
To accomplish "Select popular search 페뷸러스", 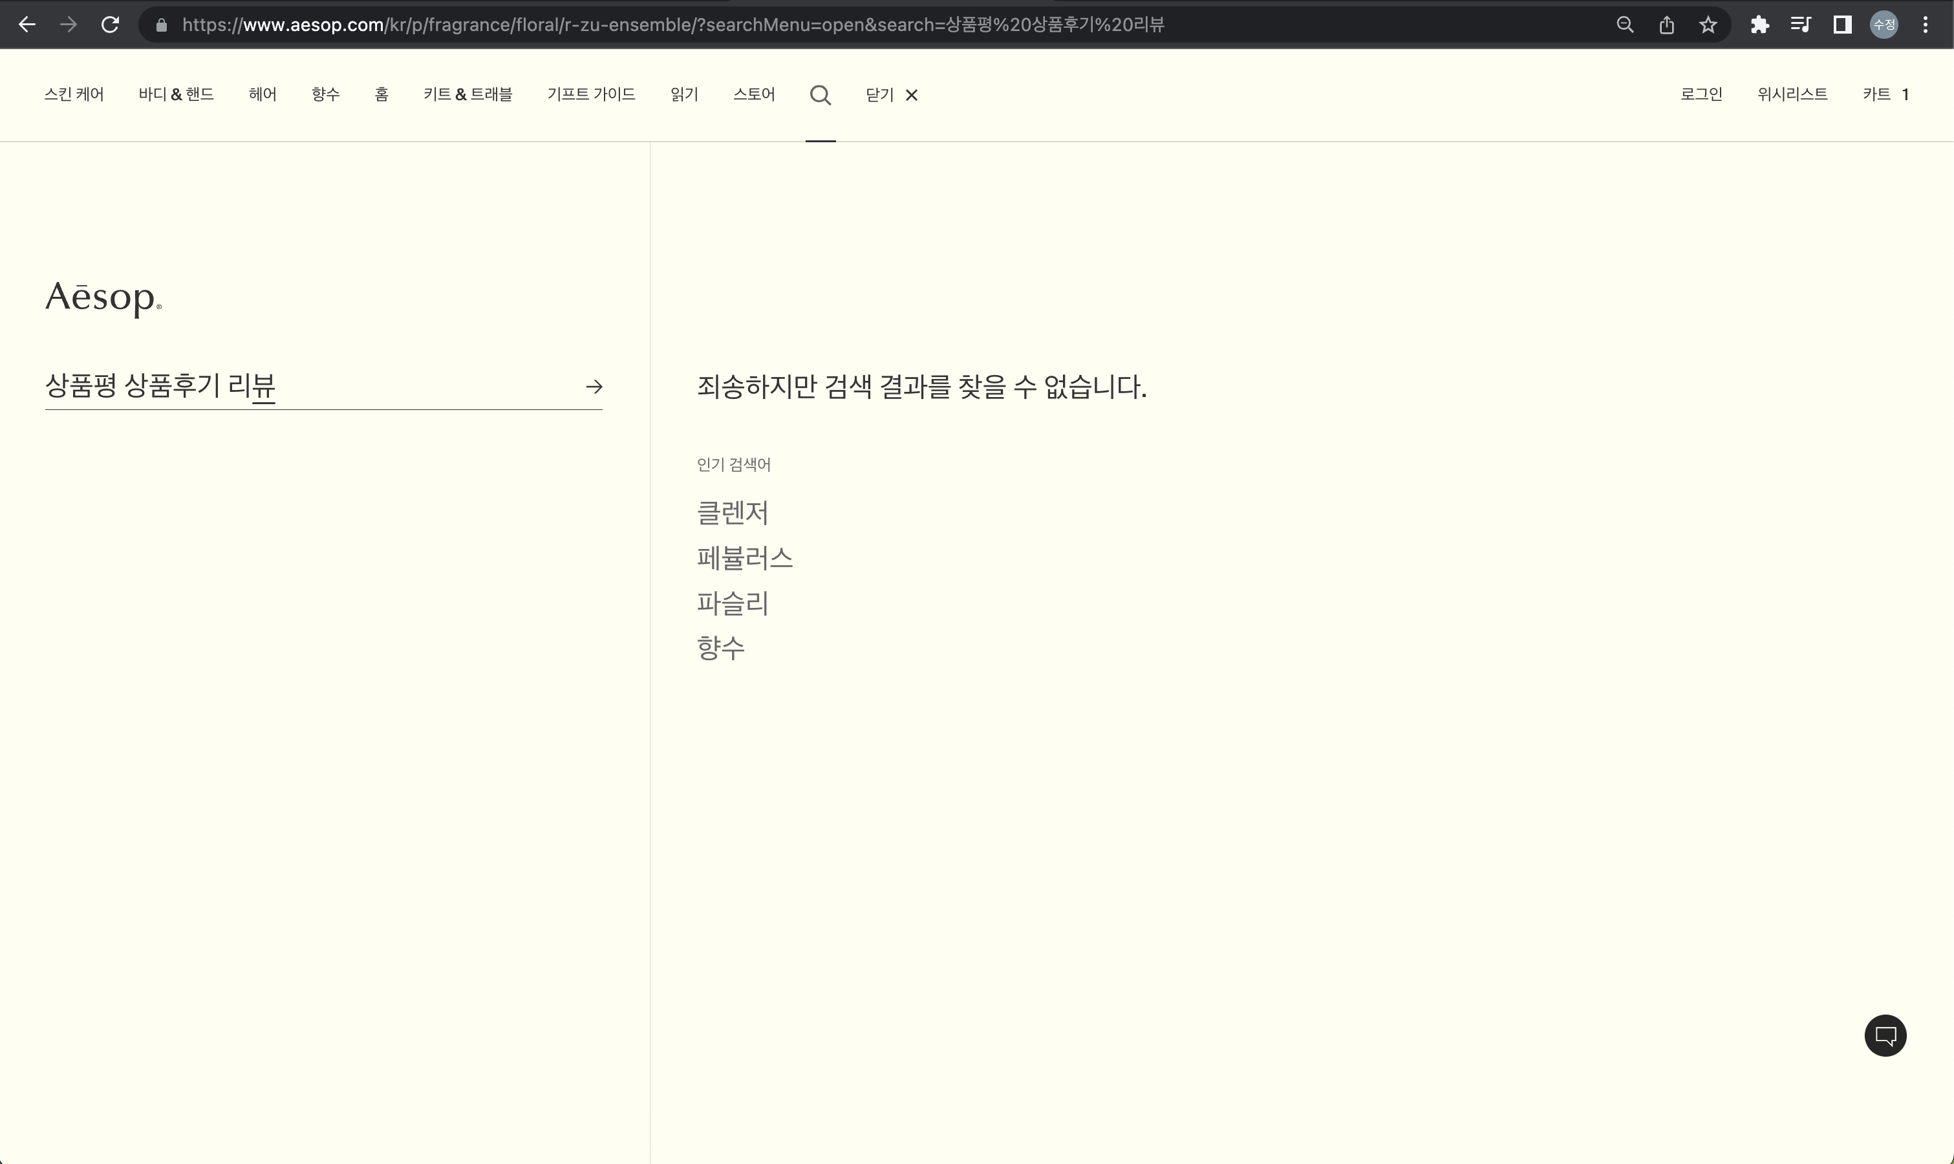I will 745,559.
